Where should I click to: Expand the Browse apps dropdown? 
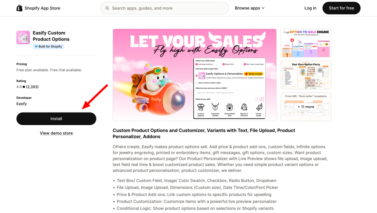tap(250, 8)
